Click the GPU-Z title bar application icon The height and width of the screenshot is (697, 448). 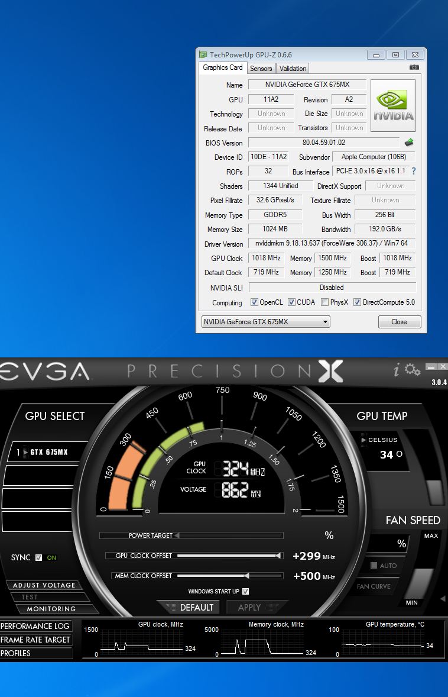203,54
